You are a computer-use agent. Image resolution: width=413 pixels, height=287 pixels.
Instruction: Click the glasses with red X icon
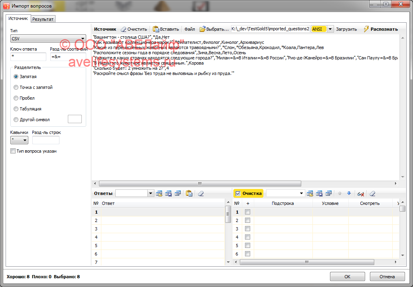(361, 193)
